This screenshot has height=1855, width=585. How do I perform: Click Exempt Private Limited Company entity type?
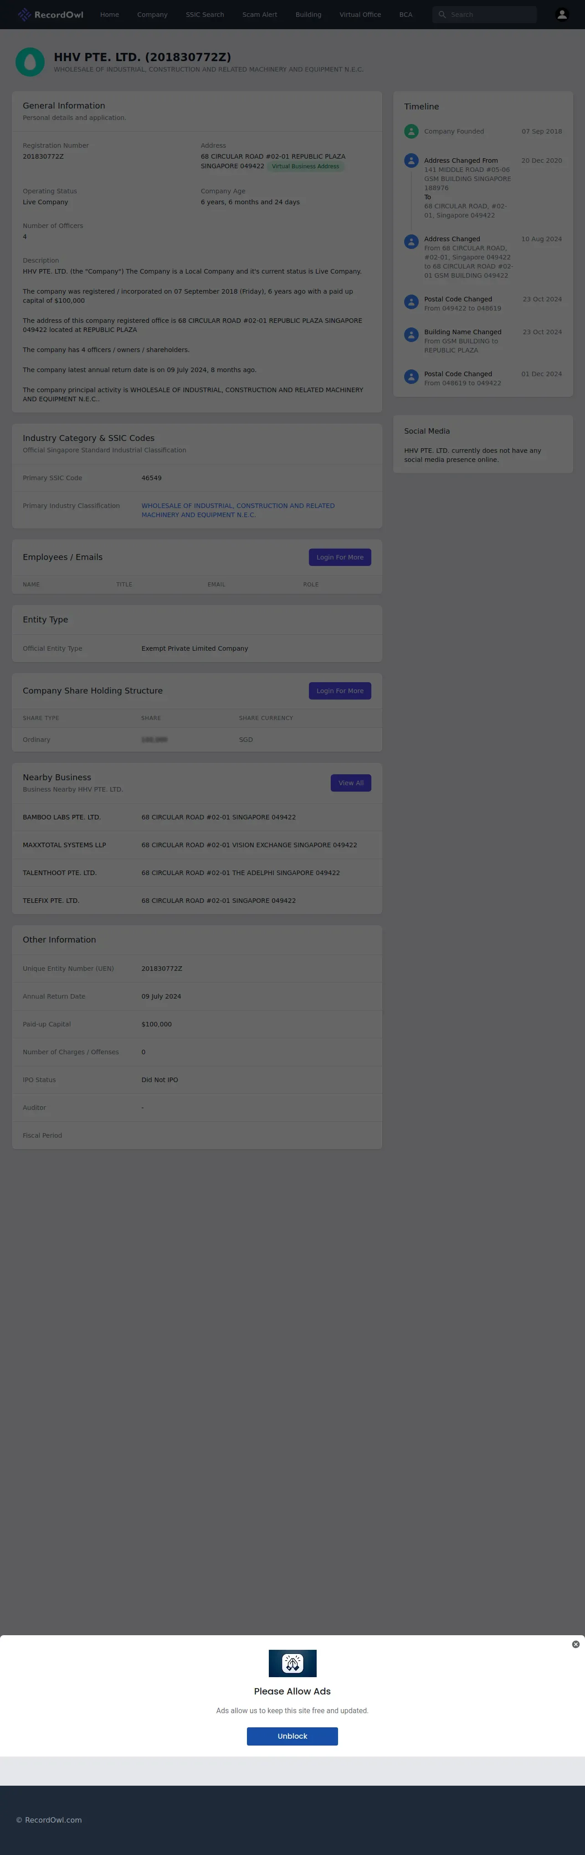[x=194, y=648]
